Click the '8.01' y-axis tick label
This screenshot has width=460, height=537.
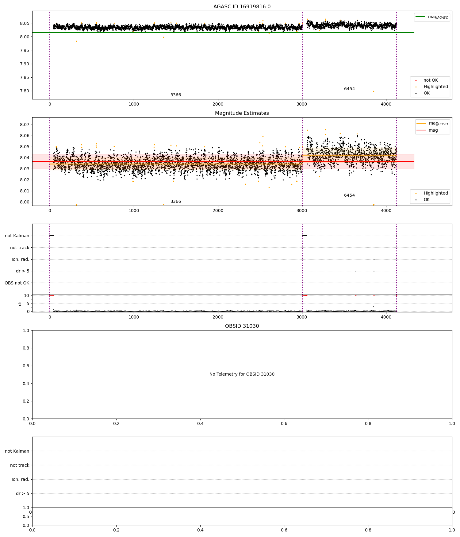tap(25, 191)
